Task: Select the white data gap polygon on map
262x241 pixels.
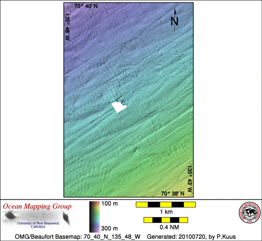Action: pyautogui.click(x=119, y=107)
